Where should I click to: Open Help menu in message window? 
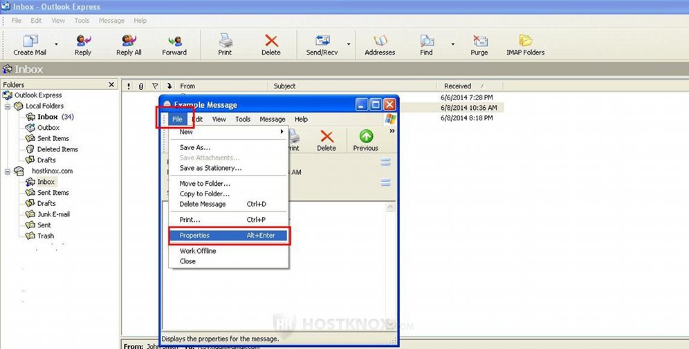pyautogui.click(x=301, y=119)
